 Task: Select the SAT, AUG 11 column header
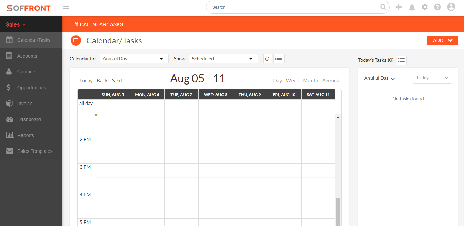coord(318,94)
